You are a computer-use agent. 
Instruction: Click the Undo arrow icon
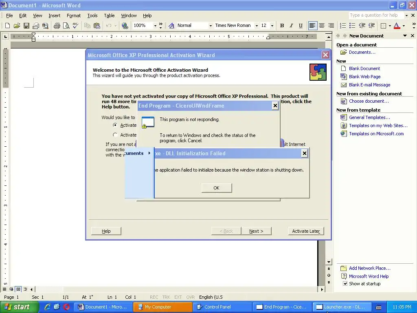point(108,26)
